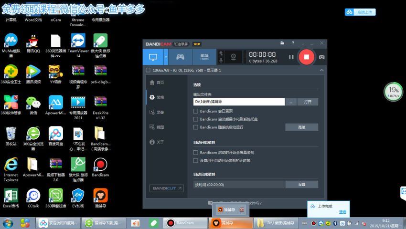Enable Bandicam 启动后最小化到系统托盘 checkbox
The height and width of the screenshot is (229, 406).
click(196, 119)
